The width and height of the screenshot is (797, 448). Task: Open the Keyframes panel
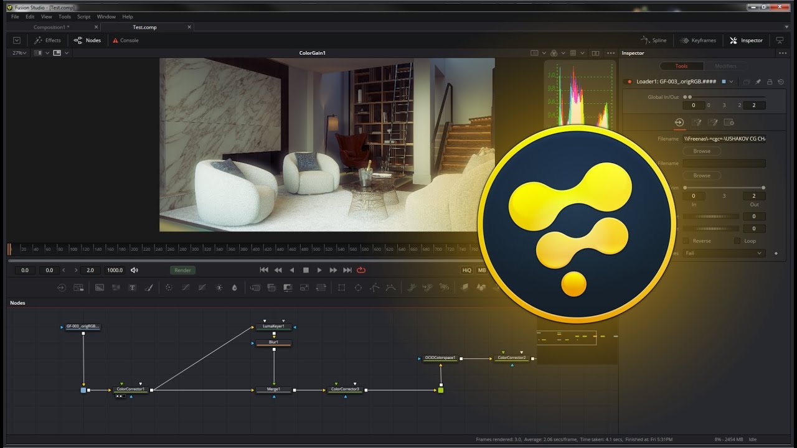tap(698, 40)
